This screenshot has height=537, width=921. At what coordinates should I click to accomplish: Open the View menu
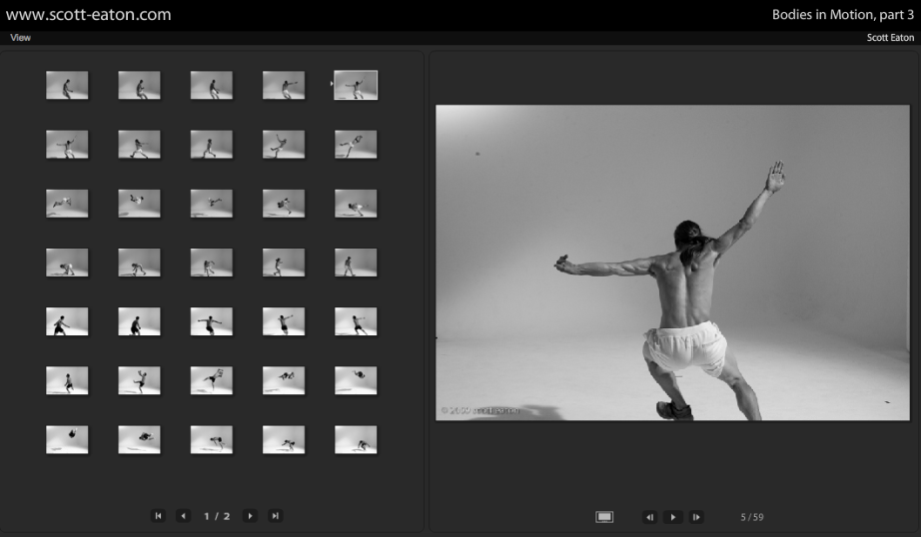pos(20,38)
